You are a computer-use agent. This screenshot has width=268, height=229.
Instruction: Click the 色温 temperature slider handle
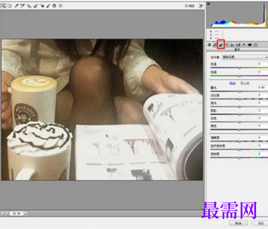click(239, 68)
